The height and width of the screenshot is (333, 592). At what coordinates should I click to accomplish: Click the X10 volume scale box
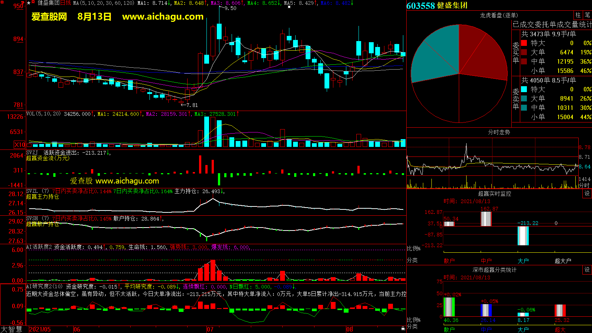point(20,145)
